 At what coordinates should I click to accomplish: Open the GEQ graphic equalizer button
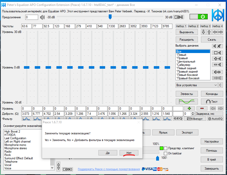pyautogui.click(x=178, y=119)
